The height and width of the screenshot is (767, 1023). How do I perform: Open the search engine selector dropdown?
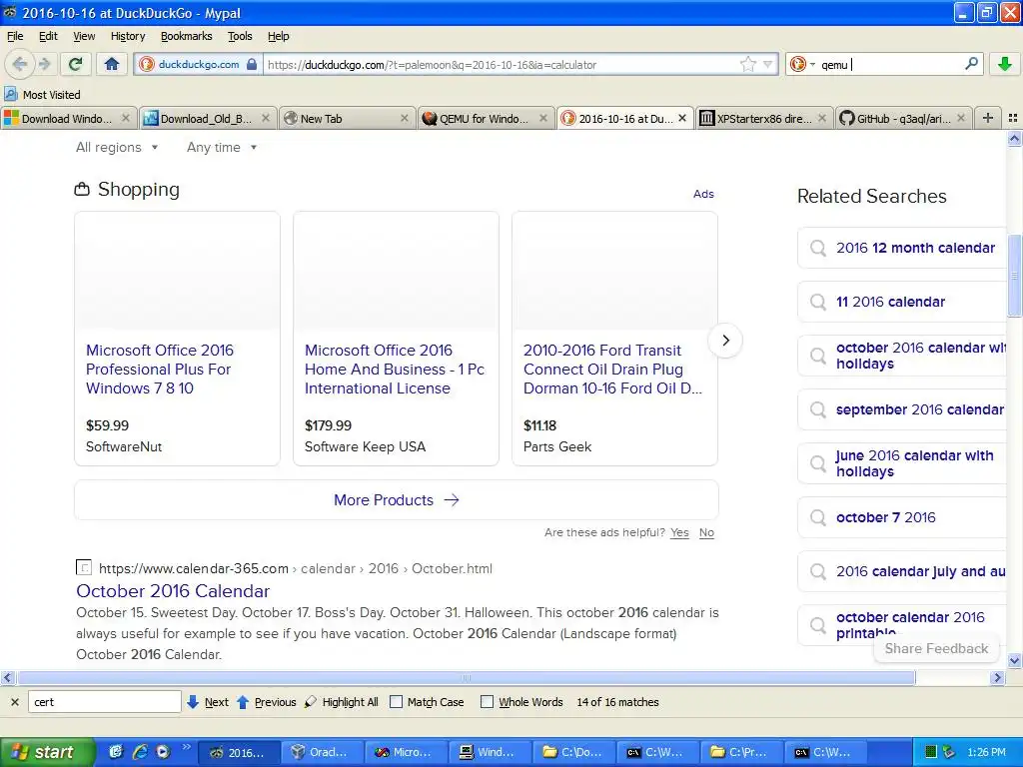[802, 64]
